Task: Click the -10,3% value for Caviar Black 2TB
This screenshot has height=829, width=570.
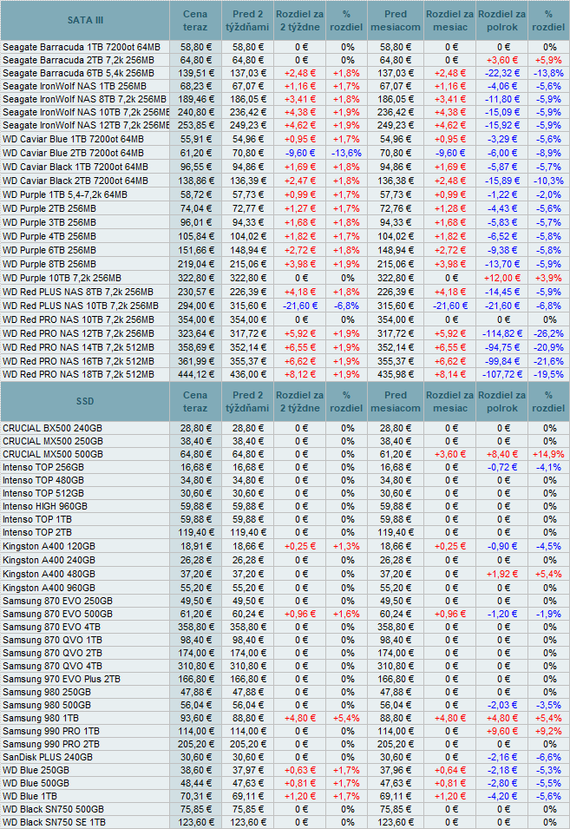Action: [x=549, y=181]
